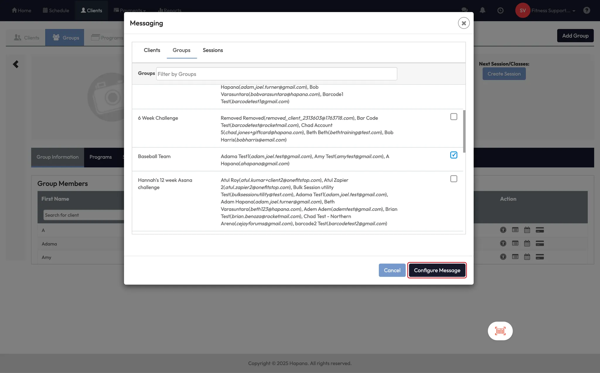Uncheck the Baseball Team group checkbox

[454, 155]
